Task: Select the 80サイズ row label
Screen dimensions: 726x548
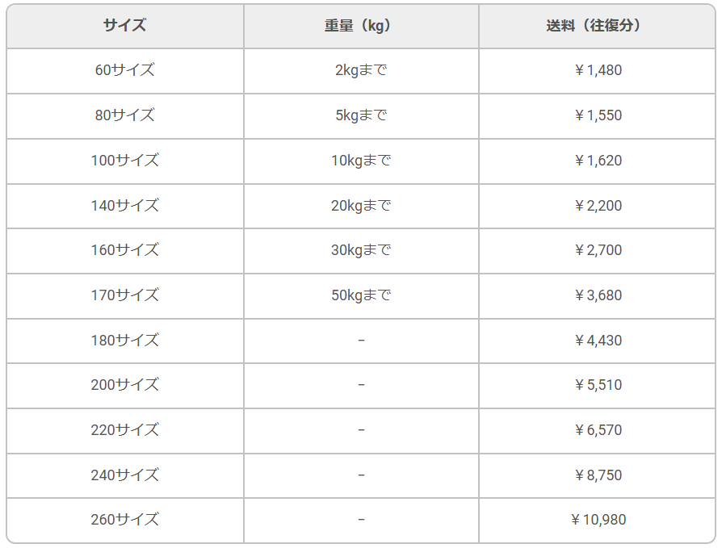Action: pos(124,115)
